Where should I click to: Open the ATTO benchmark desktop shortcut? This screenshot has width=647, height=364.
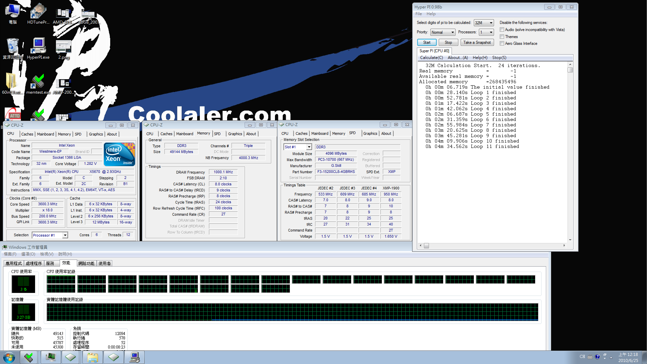pyautogui.click(x=13, y=114)
